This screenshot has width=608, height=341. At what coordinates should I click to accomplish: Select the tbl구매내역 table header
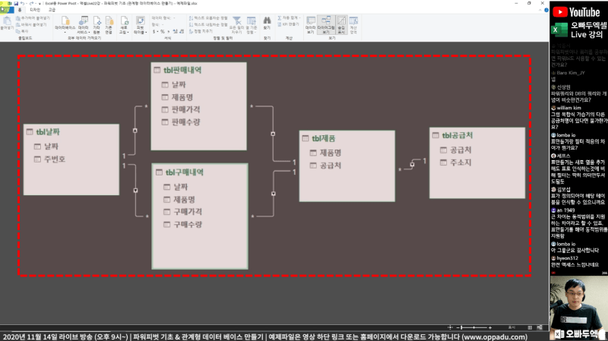tap(200, 172)
